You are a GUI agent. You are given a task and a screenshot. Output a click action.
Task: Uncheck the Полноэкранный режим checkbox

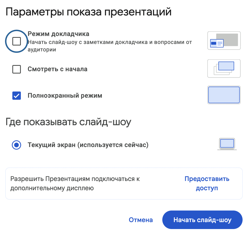tap(17, 96)
